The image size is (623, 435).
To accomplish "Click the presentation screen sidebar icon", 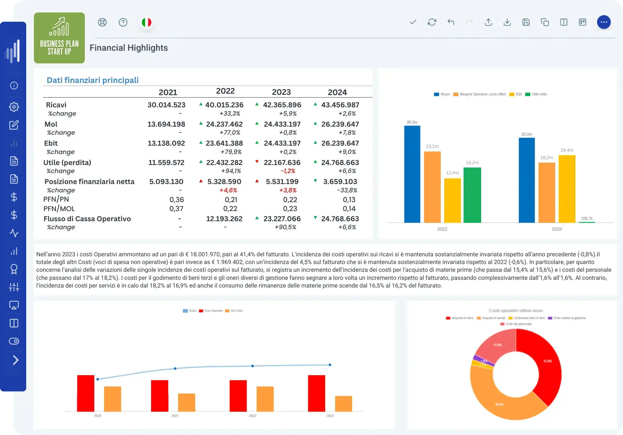I will (14, 305).
